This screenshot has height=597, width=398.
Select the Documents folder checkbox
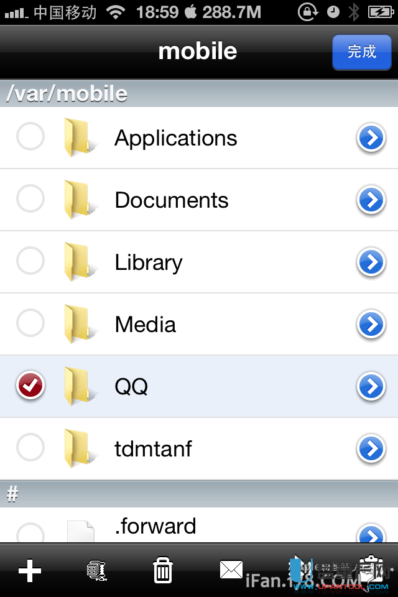(30, 200)
